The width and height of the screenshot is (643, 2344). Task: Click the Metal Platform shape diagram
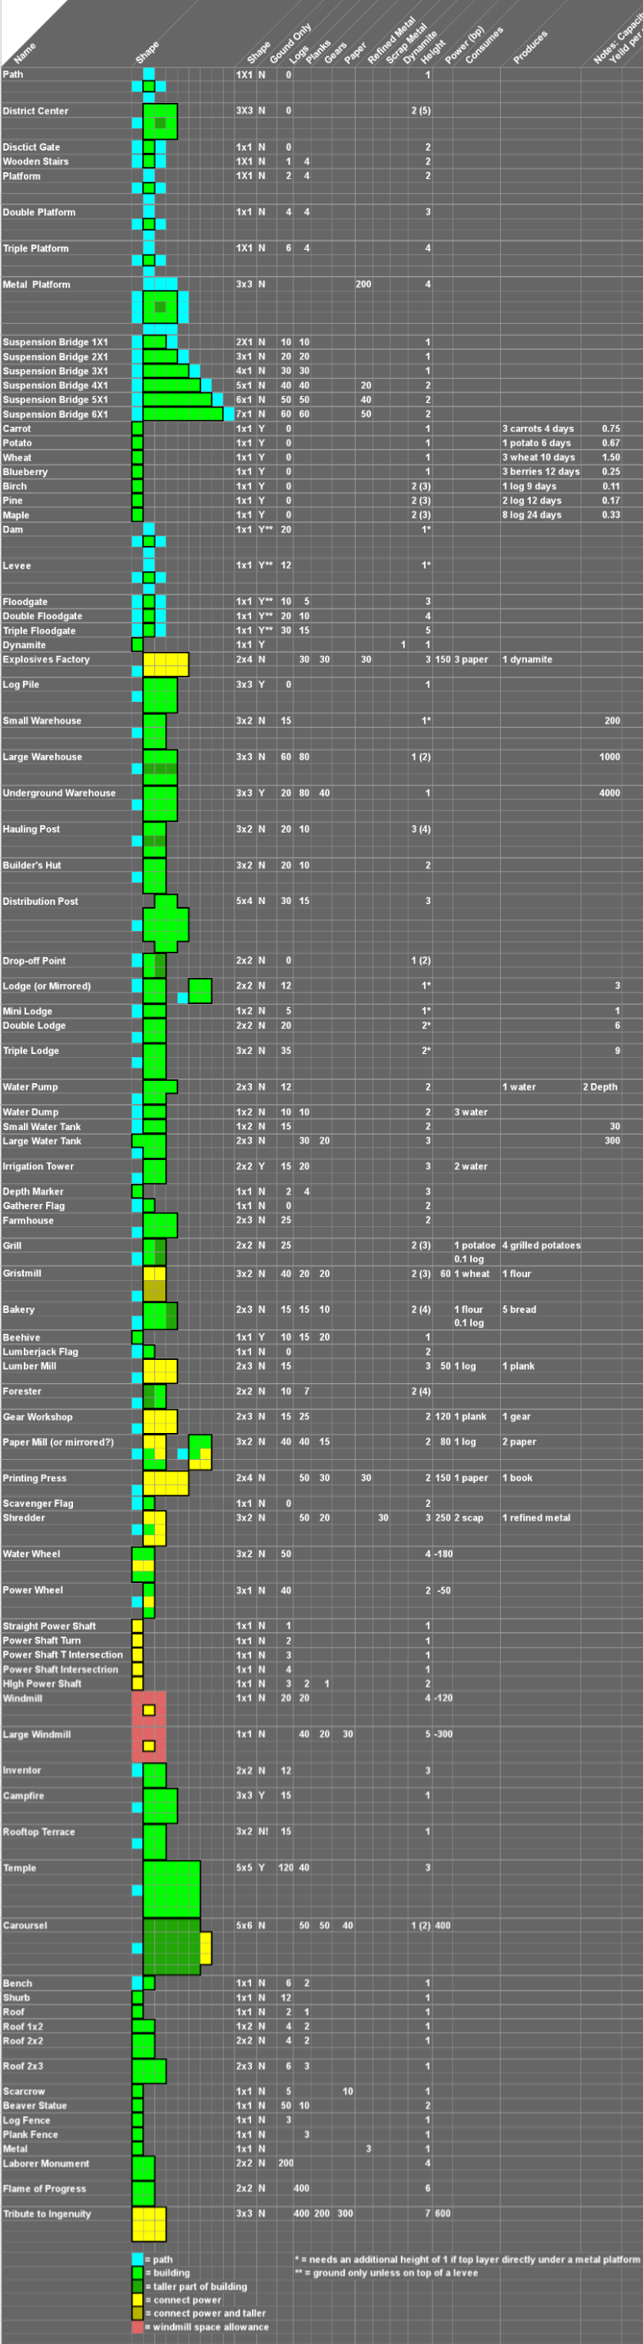[x=160, y=307]
